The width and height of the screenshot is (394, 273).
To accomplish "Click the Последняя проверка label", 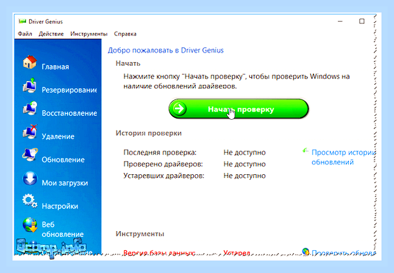I will pyautogui.click(x=160, y=153).
